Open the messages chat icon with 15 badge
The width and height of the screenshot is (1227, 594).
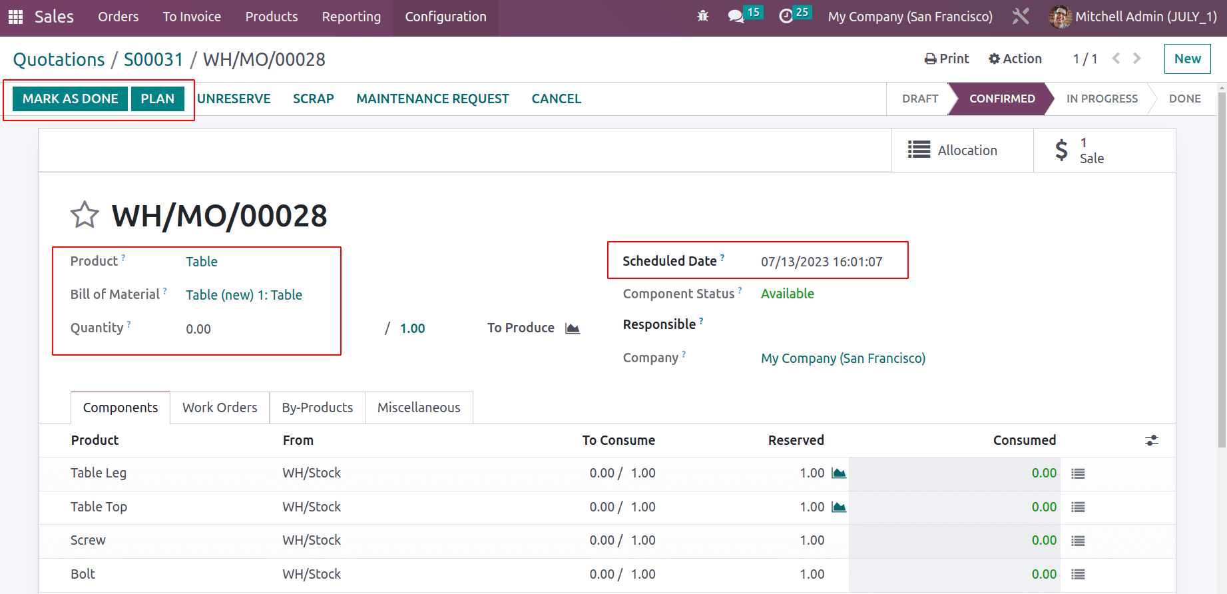[x=744, y=15]
